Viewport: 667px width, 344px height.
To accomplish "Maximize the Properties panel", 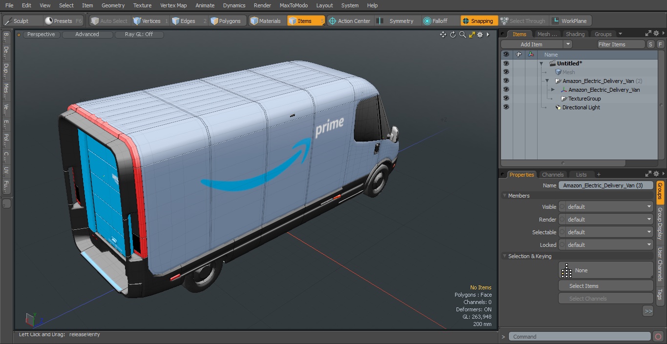I will 648,174.
